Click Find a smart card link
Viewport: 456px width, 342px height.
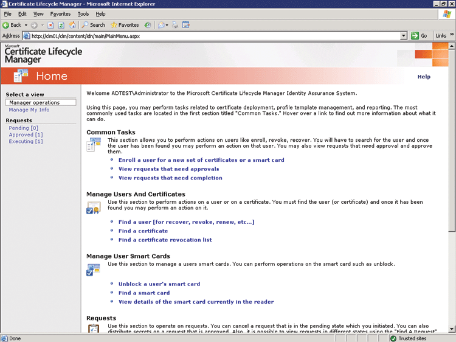(144, 293)
